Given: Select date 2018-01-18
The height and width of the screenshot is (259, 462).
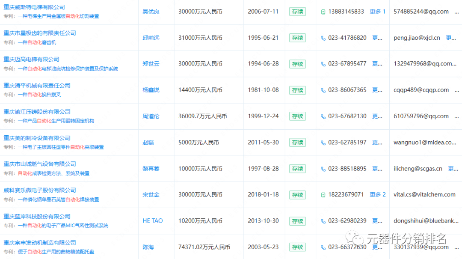Looking at the screenshot, I should [263, 195].
